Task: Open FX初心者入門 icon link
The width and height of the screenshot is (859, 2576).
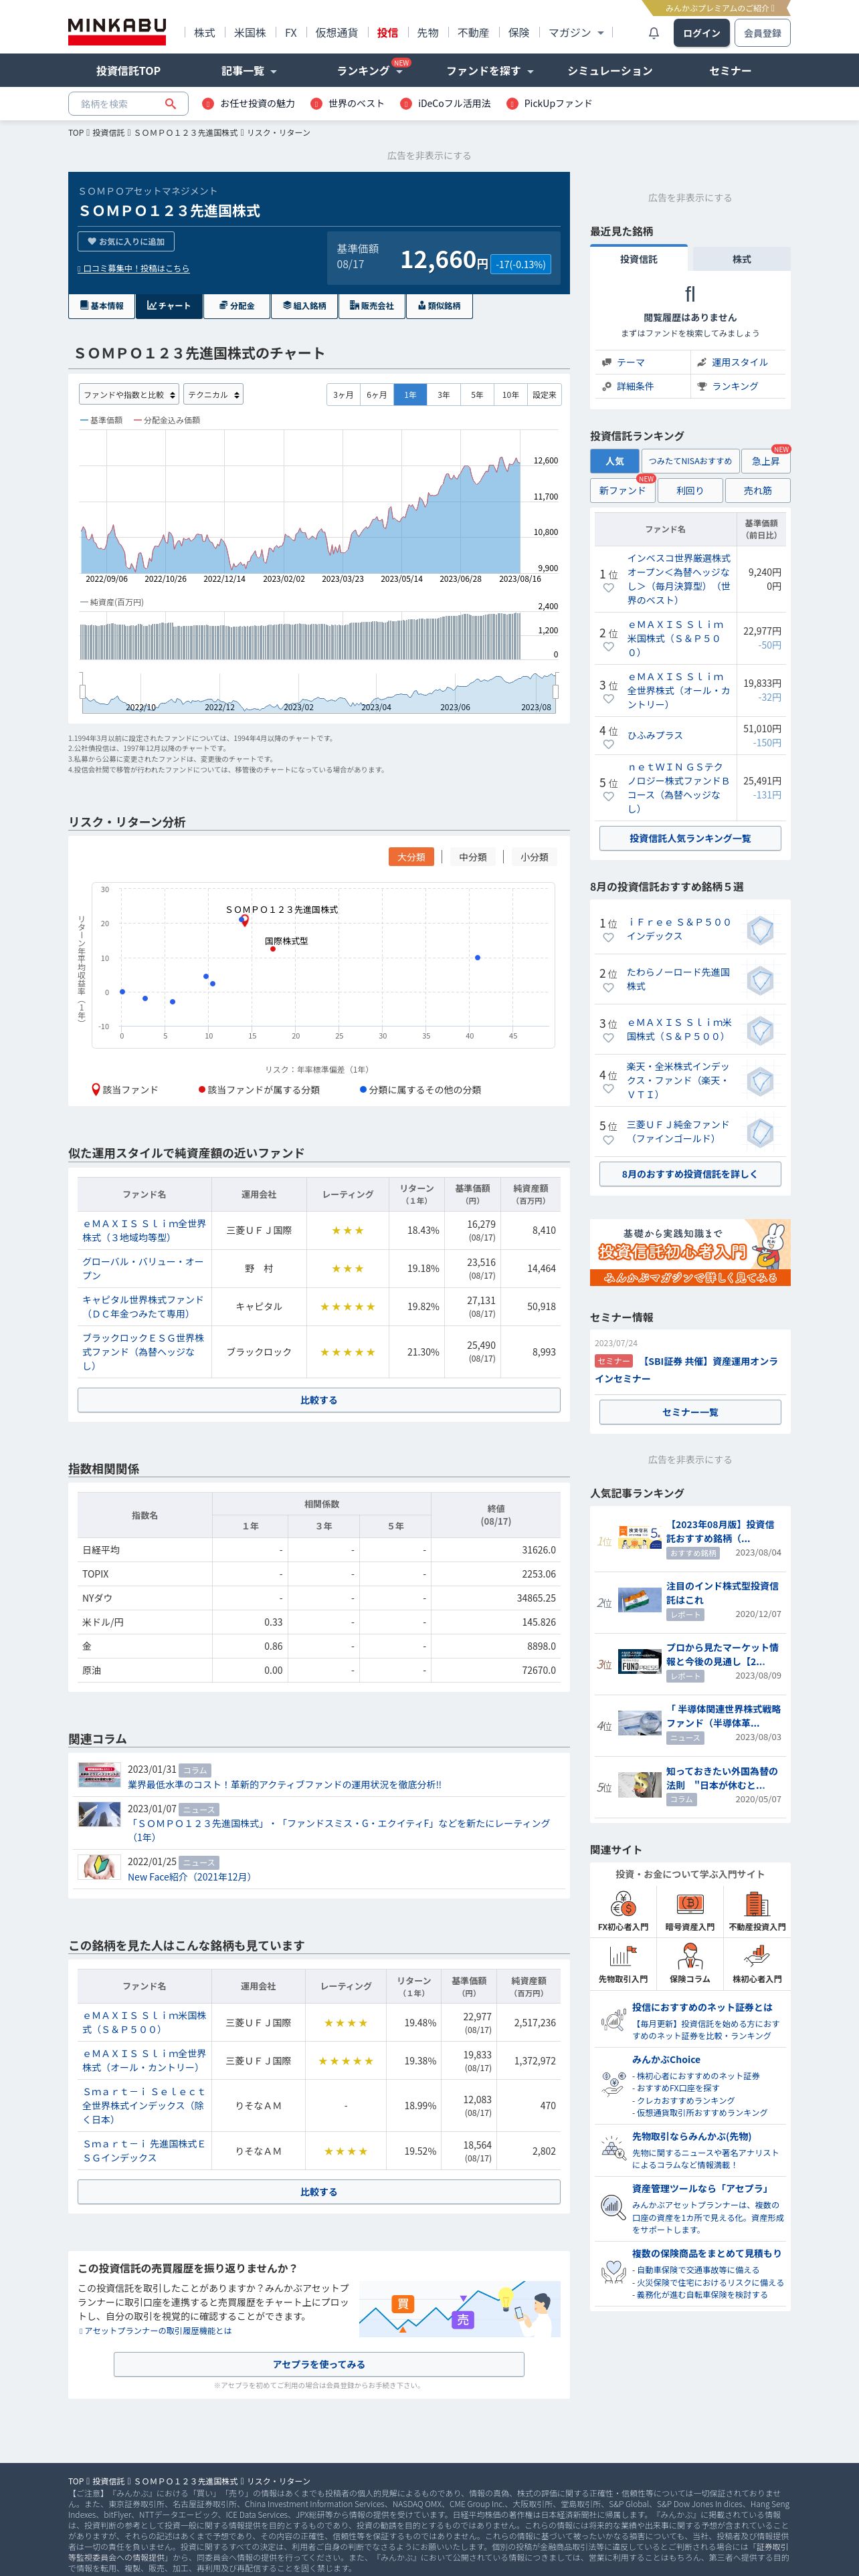Action: (x=623, y=1910)
